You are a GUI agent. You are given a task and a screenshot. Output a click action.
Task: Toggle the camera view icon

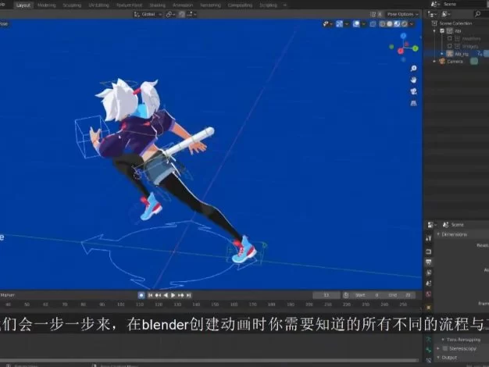pos(412,91)
